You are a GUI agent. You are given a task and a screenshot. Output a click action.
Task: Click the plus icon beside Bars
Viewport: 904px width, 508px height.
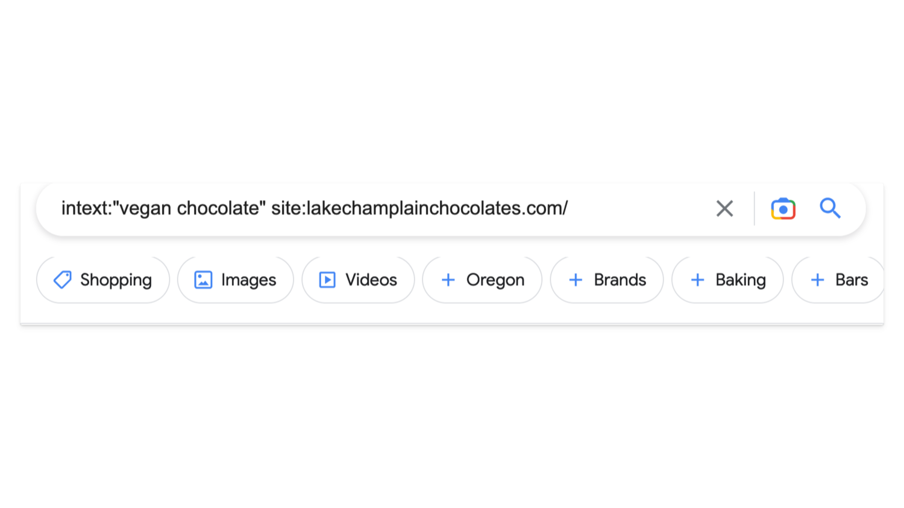click(x=817, y=280)
